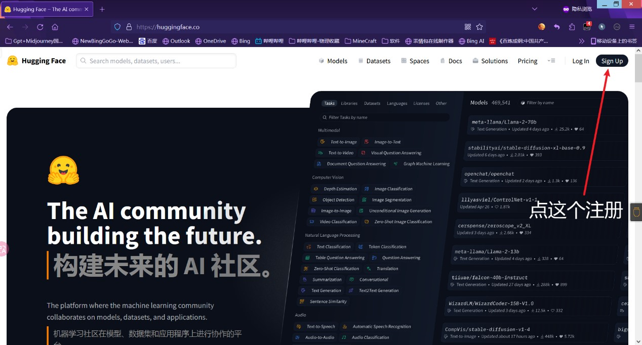Click the Visual Question Answering task tag

tap(392, 153)
